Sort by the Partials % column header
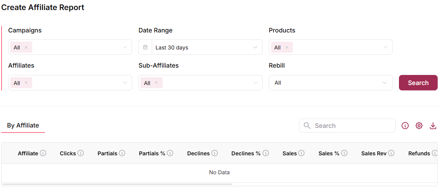This screenshot has height=187, width=440. click(x=152, y=153)
